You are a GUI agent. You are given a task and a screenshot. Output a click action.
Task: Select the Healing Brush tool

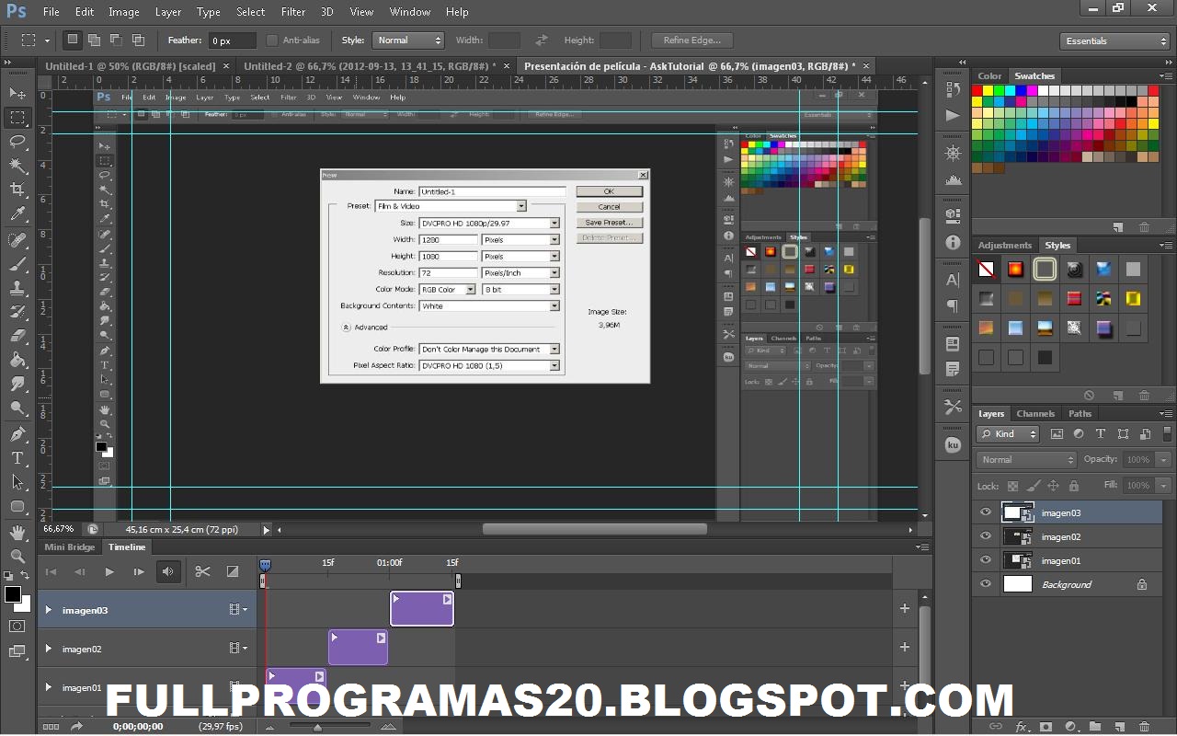17,239
